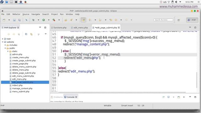Toggle the Mark Occurrences highlighter icon
The image size is (201, 113).
[83, 20]
